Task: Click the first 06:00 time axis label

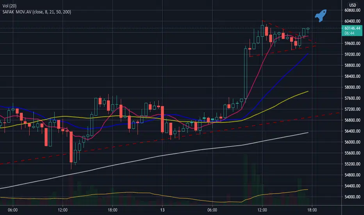Action: pos(13,210)
